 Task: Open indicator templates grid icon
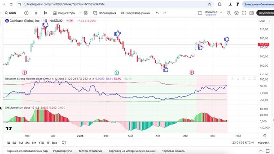tap(86, 13)
